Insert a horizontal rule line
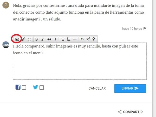Image resolution: width=156 pixels, height=117 pixels. 75,39
